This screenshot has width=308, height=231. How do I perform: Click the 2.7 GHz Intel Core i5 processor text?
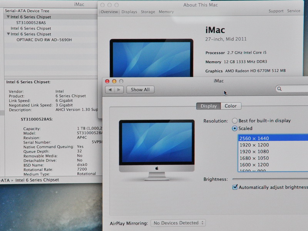coord(247,52)
